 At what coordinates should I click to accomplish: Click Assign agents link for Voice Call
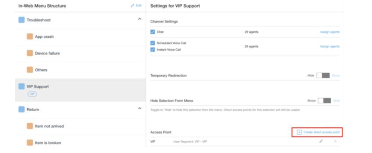coord(329,46)
